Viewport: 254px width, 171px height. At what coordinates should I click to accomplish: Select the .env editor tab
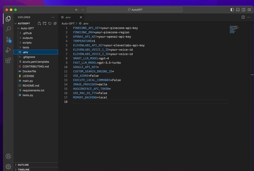pos(68,17)
